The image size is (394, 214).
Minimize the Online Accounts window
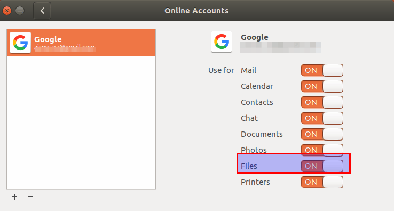[20, 11]
